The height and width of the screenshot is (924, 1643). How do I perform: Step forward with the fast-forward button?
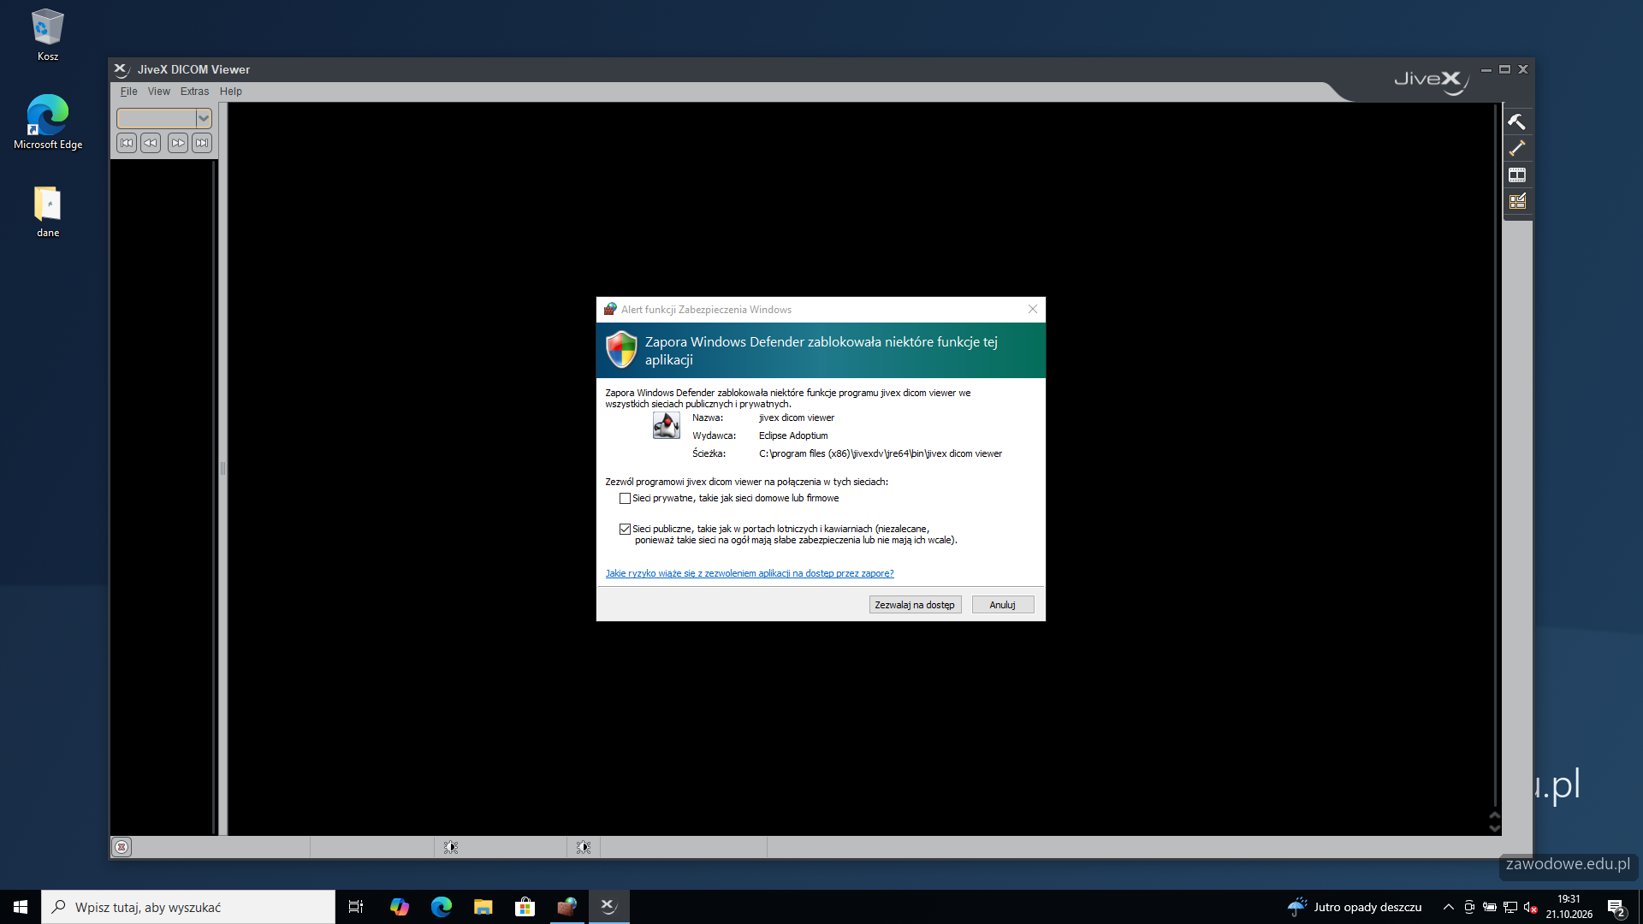click(x=178, y=143)
